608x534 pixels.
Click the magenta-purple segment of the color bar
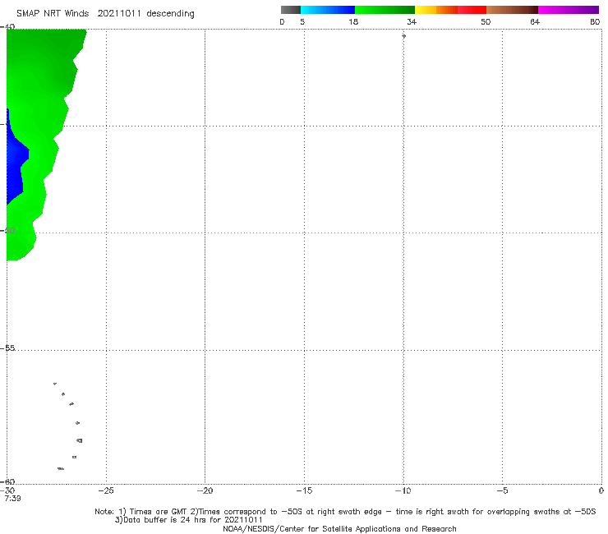pos(569,10)
